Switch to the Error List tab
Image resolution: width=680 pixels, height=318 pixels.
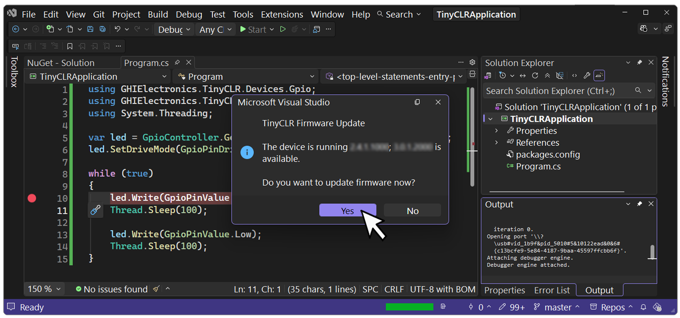pyautogui.click(x=552, y=290)
